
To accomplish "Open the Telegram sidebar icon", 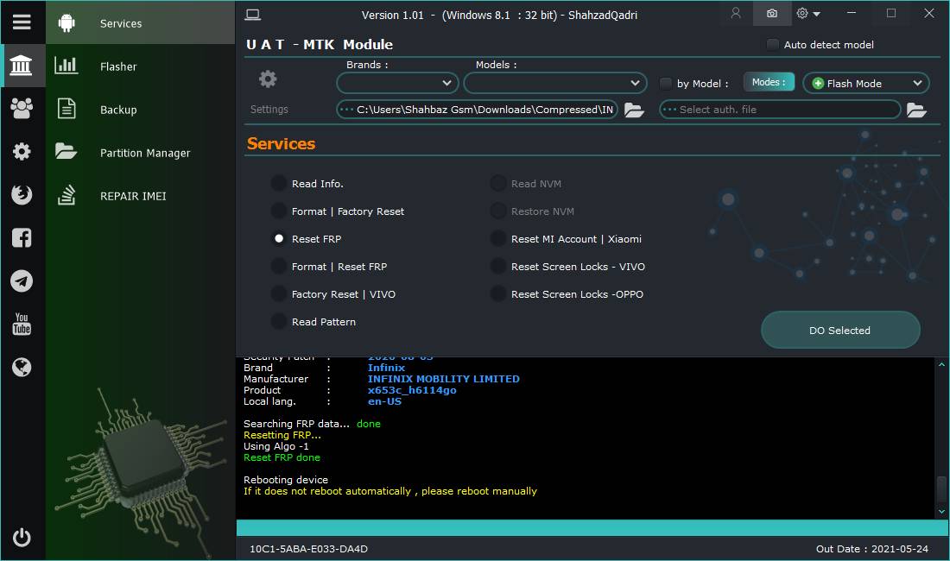I will pos(22,280).
